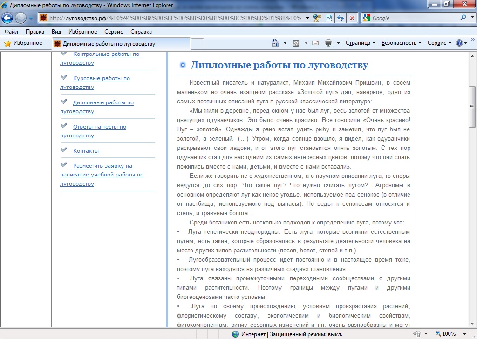The width and height of the screenshot is (477, 339).
Task: Click the Избранное favorites star button
Action: pos(23,43)
